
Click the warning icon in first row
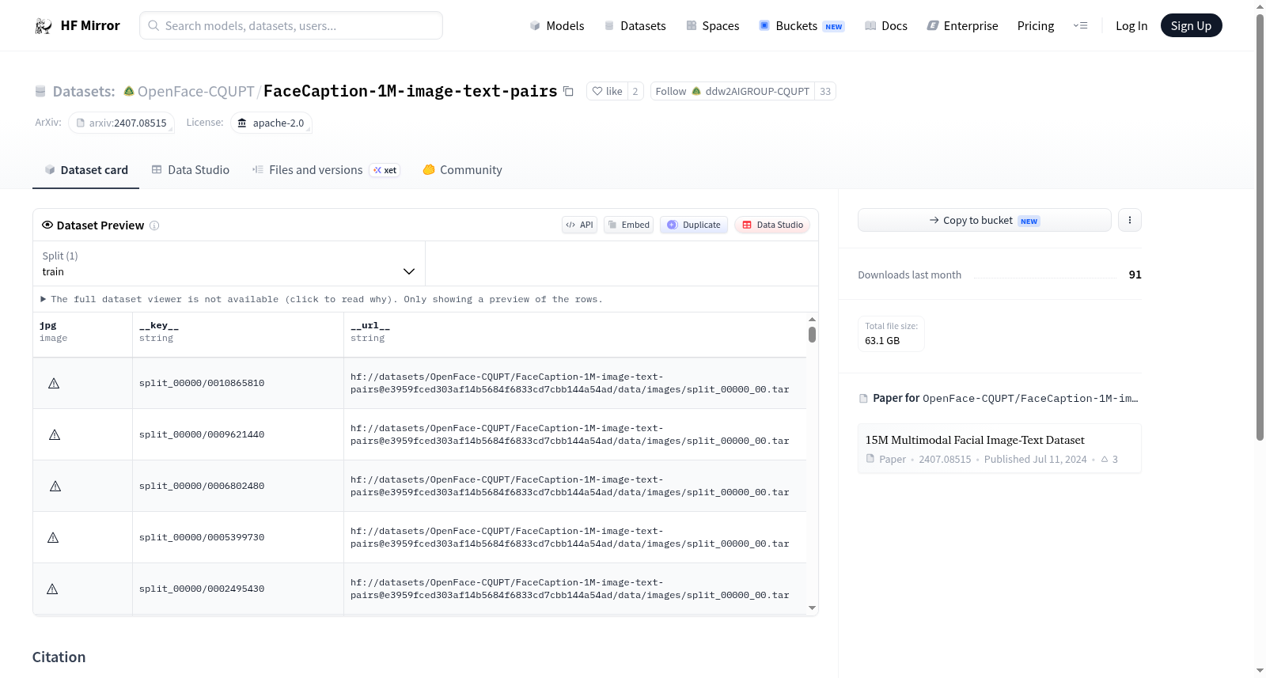(54, 383)
